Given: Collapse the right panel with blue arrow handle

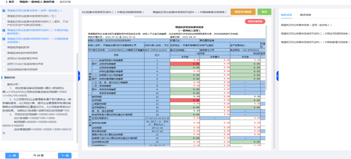Looking at the screenshot, I should click(277, 76).
